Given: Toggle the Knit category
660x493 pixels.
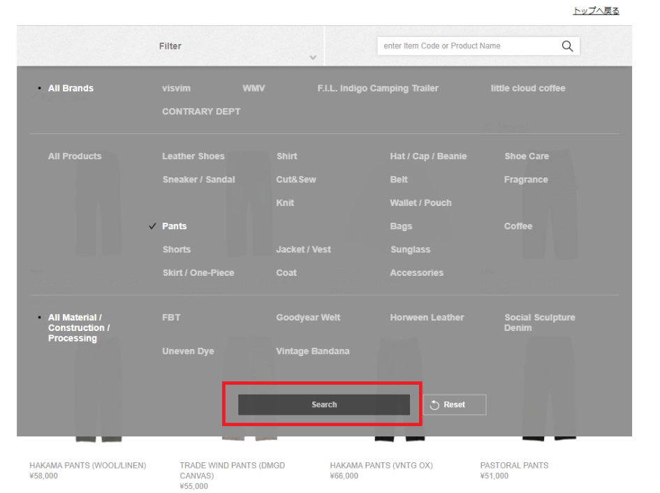Looking at the screenshot, I should point(285,203).
